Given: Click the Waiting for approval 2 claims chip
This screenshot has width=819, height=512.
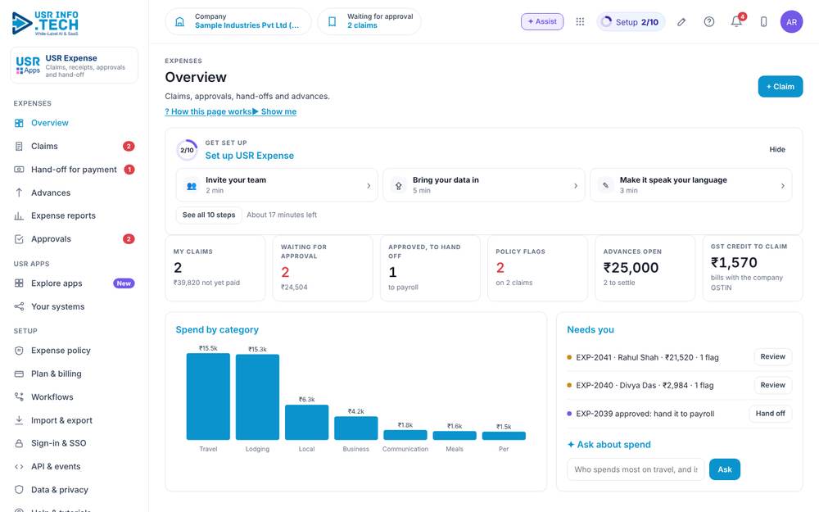Looking at the screenshot, I should pyautogui.click(x=369, y=21).
